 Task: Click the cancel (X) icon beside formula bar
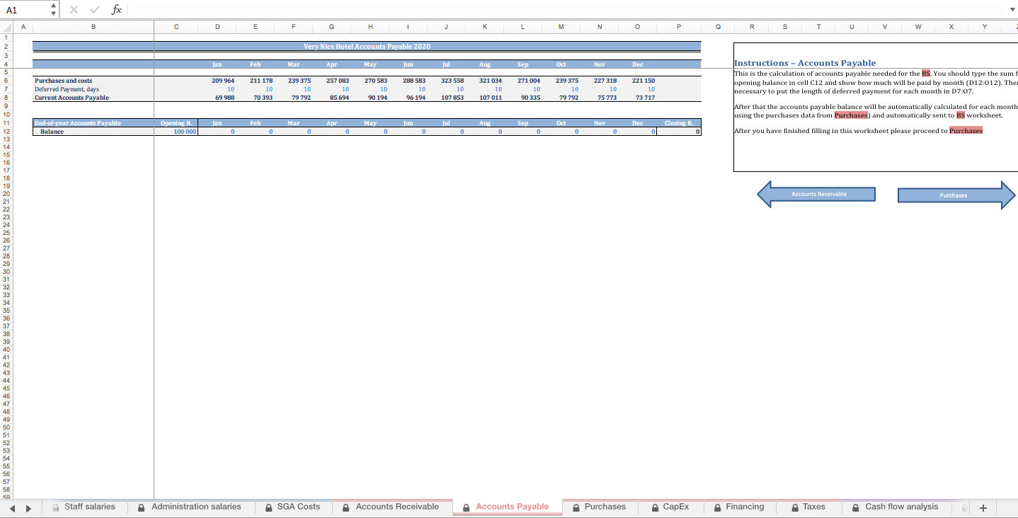74,9
